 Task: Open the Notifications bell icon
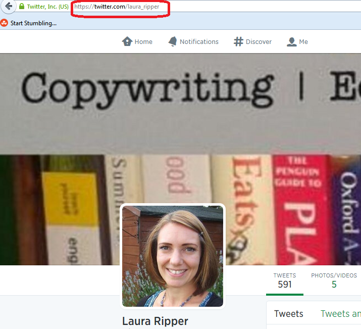[x=173, y=41]
